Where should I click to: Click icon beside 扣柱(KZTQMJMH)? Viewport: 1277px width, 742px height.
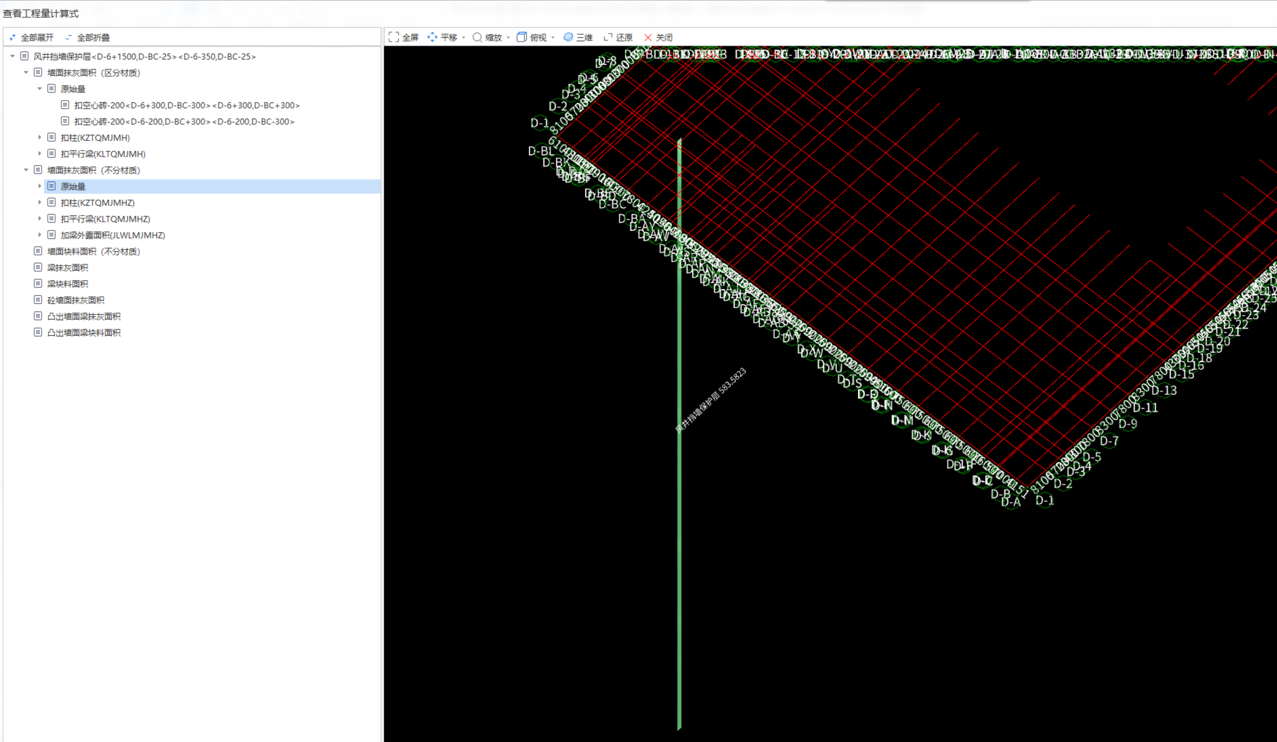[51, 137]
